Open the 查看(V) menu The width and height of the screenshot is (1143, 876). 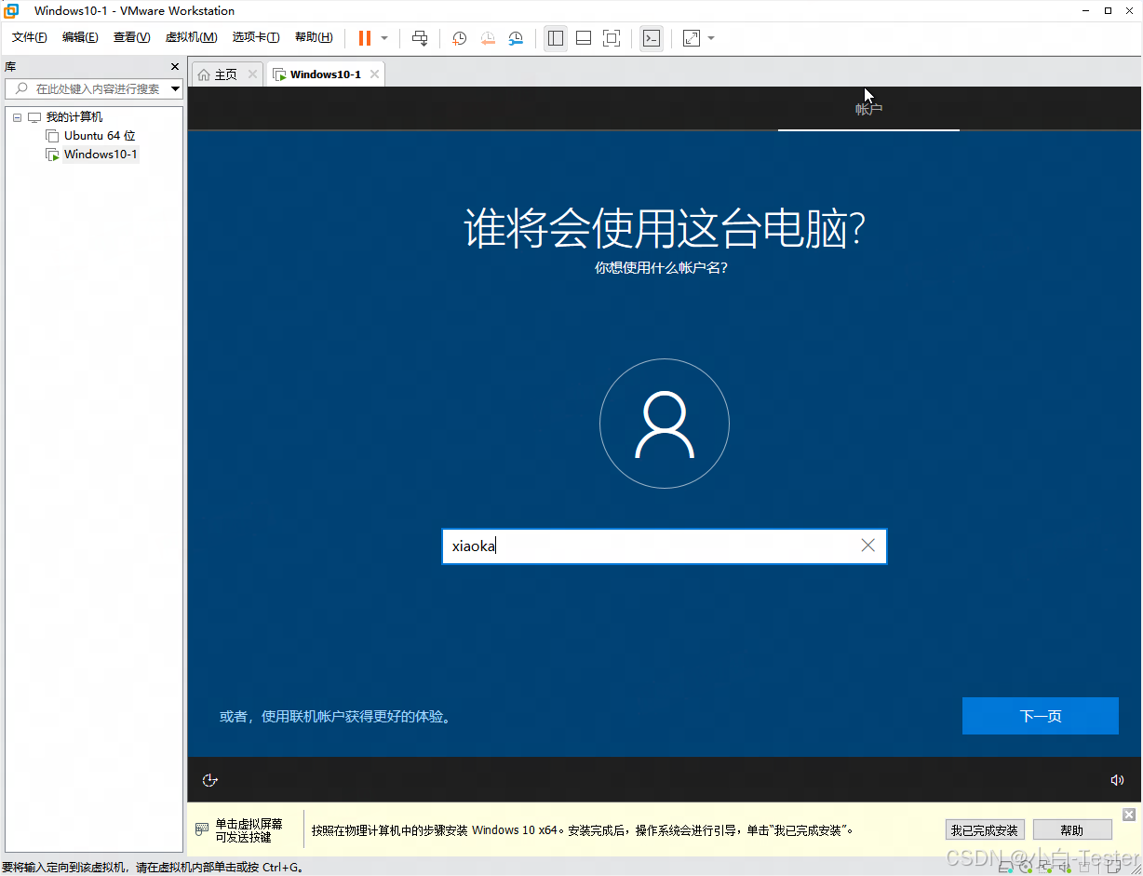click(x=131, y=37)
